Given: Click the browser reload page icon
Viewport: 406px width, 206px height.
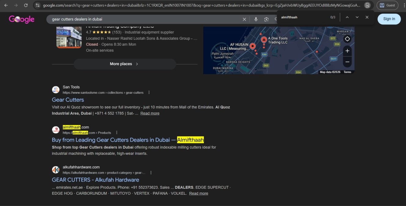Looking at the screenshot, I should [x=26, y=5].
